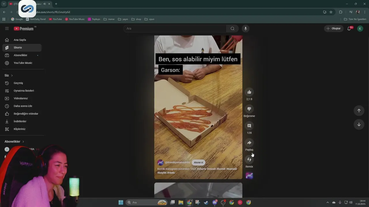Open Klipleriniz page
The width and height of the screenshot is (369, 207).
[x=22, y=129]
